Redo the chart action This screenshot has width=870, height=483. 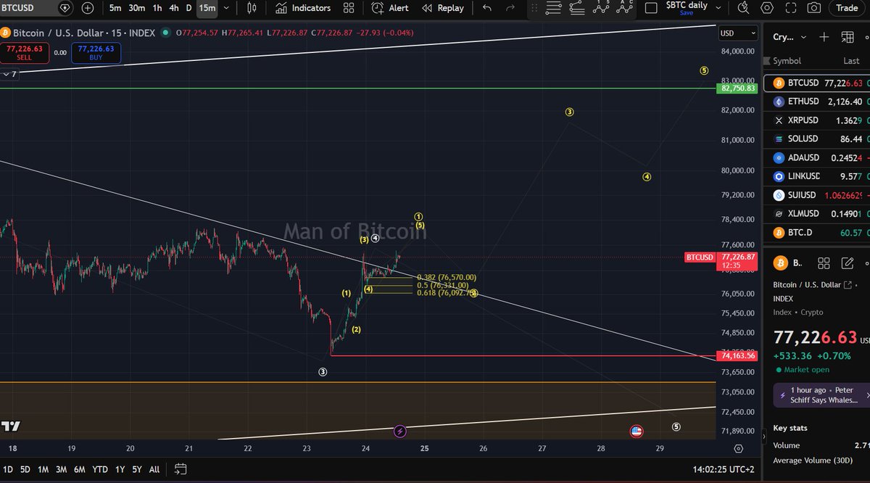coord(510,8)
